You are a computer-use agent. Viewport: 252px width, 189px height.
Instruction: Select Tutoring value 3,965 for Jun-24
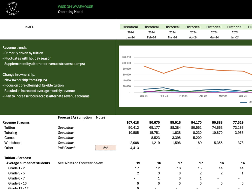[239, 133]
